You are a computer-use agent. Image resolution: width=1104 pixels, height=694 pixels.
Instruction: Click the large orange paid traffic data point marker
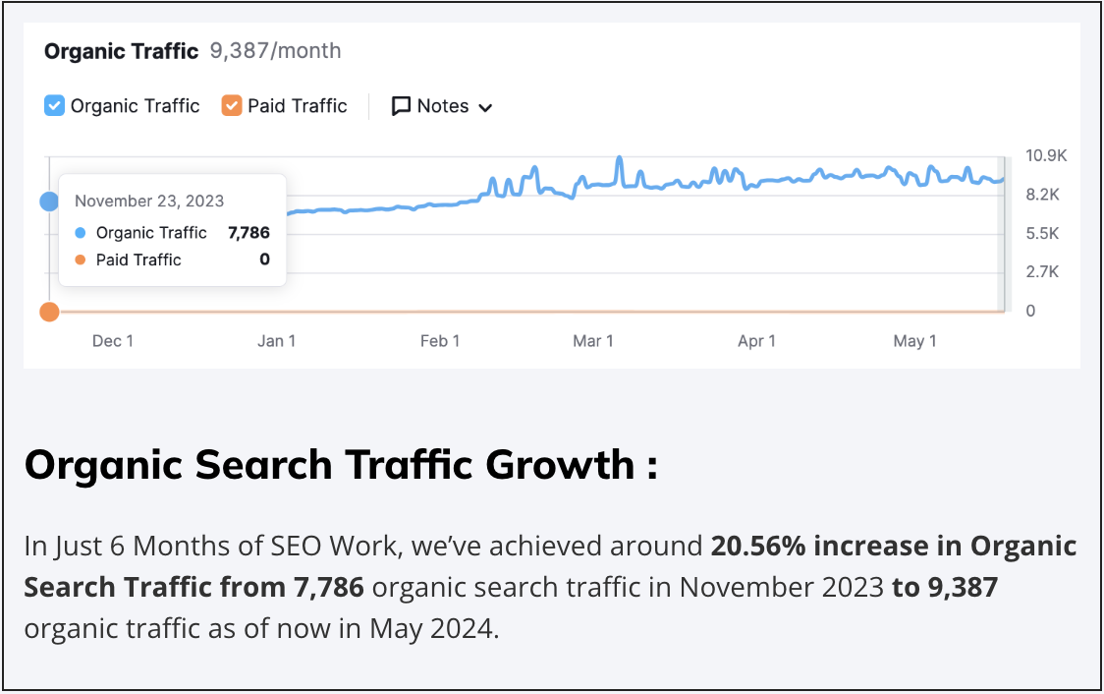click(49, 312)
